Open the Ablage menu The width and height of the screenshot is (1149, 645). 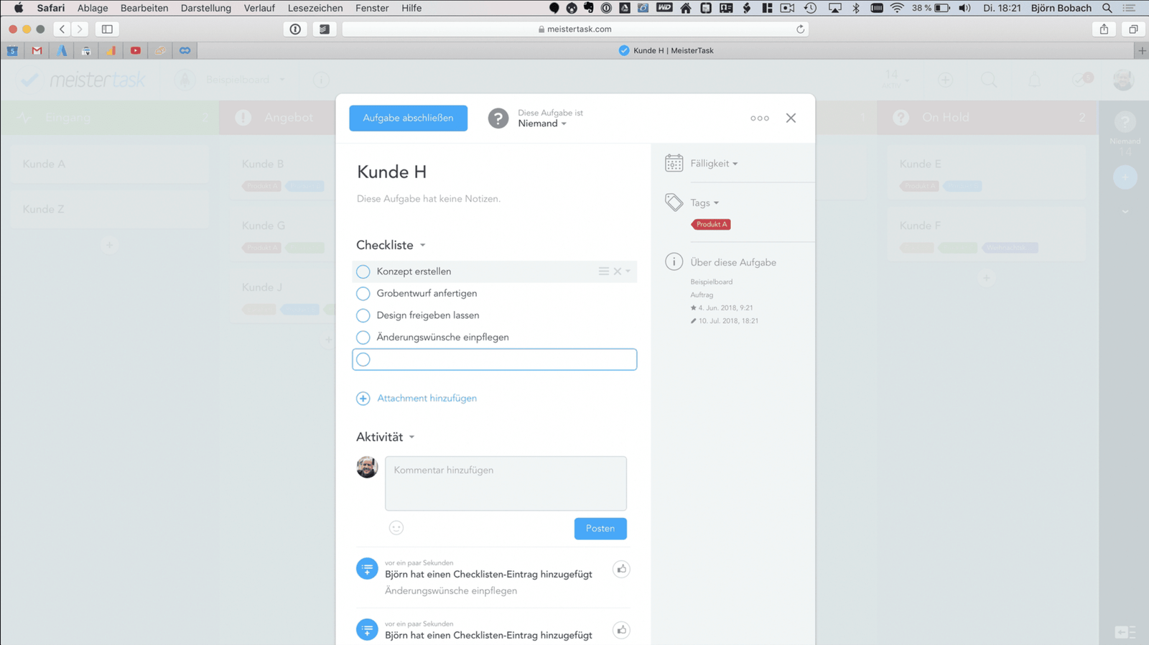click(x=93, y=8)
